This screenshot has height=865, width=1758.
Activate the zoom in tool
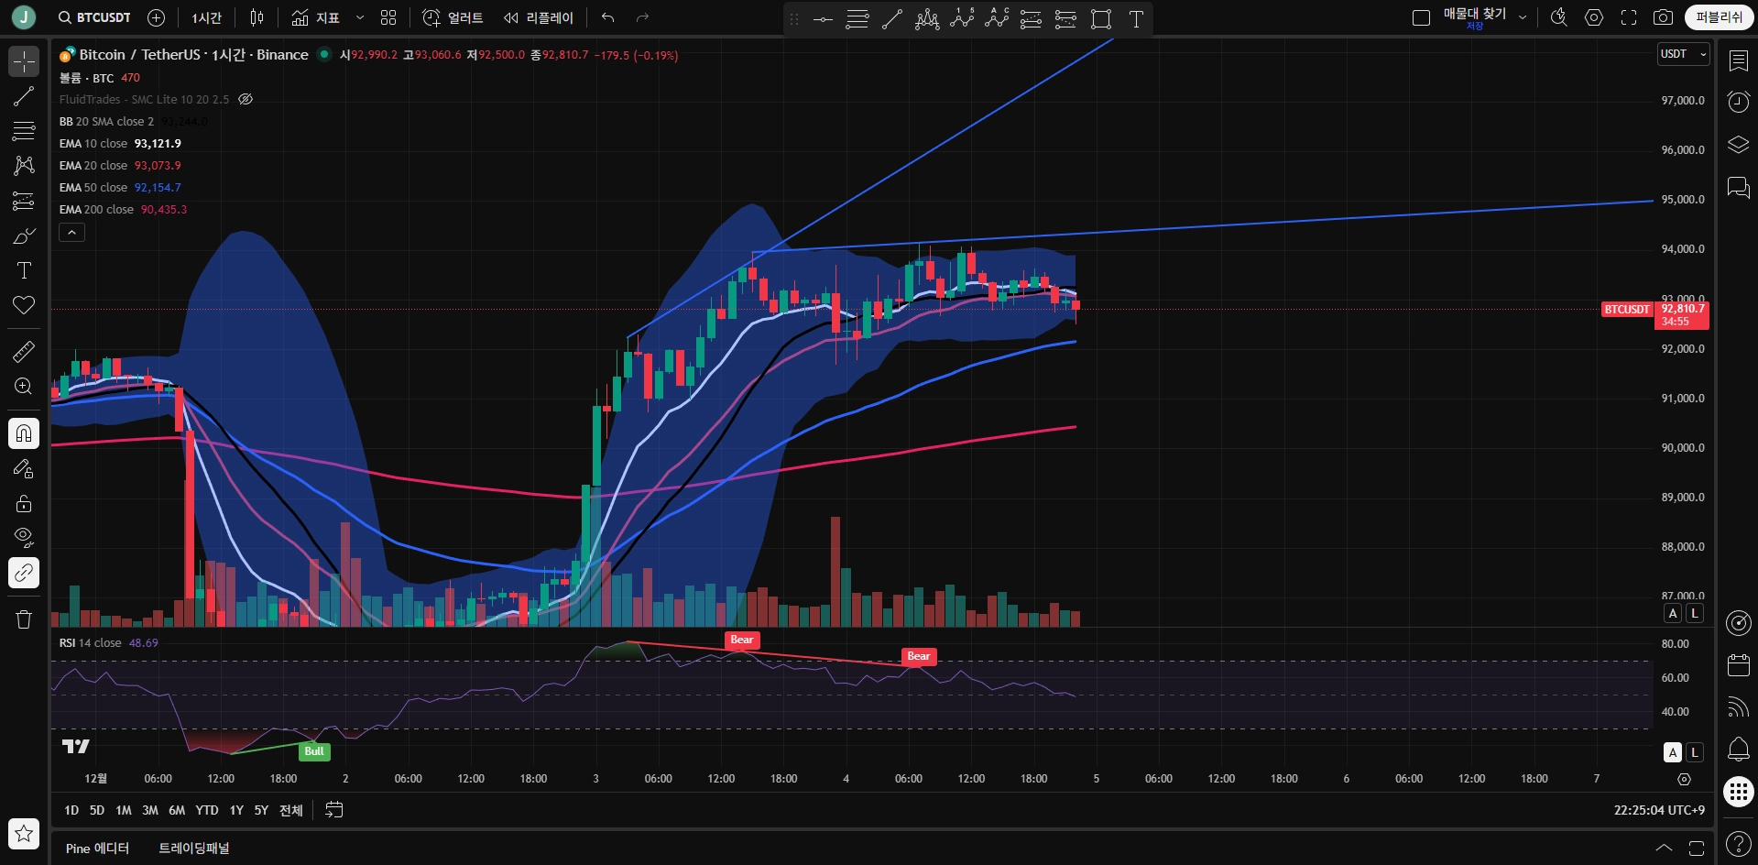[24, 387]
